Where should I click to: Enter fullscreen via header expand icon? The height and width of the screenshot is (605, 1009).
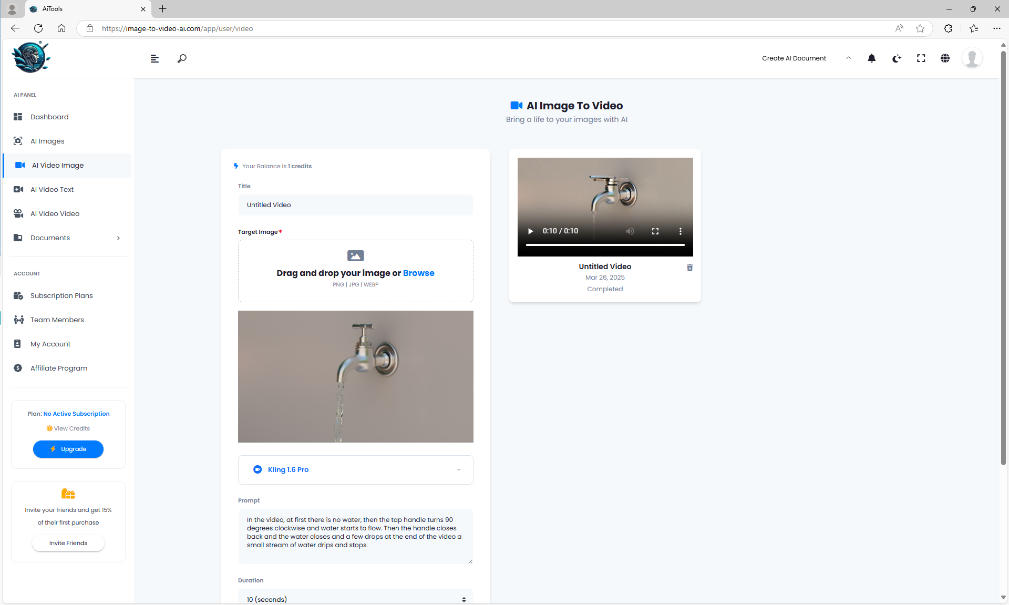921,58
